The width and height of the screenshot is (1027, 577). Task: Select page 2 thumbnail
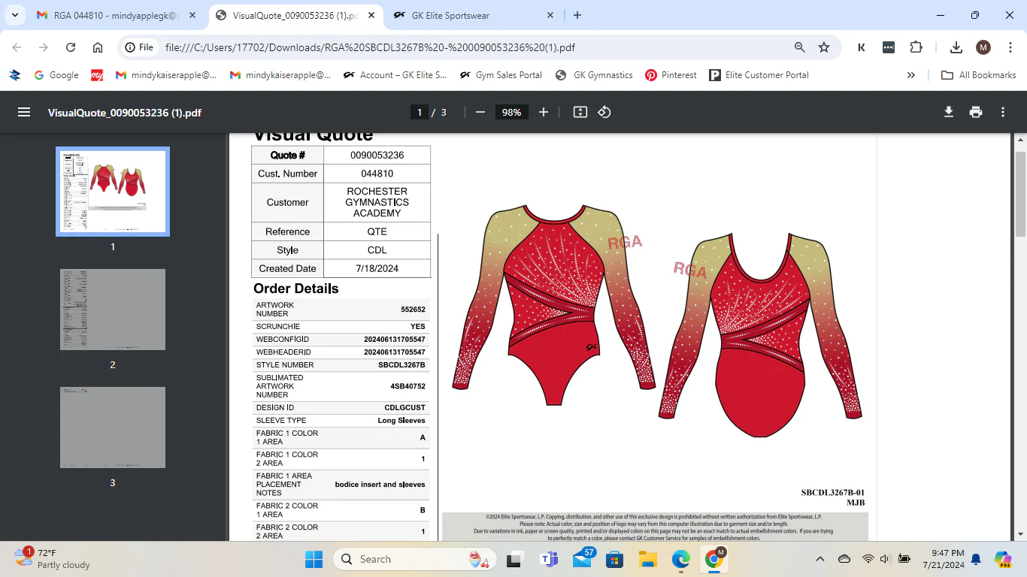[x=113, y=310]
